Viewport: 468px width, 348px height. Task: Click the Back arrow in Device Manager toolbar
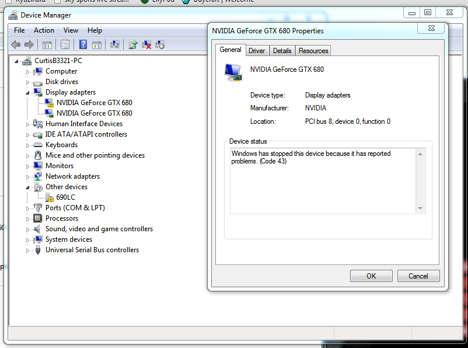pos(16,45)
